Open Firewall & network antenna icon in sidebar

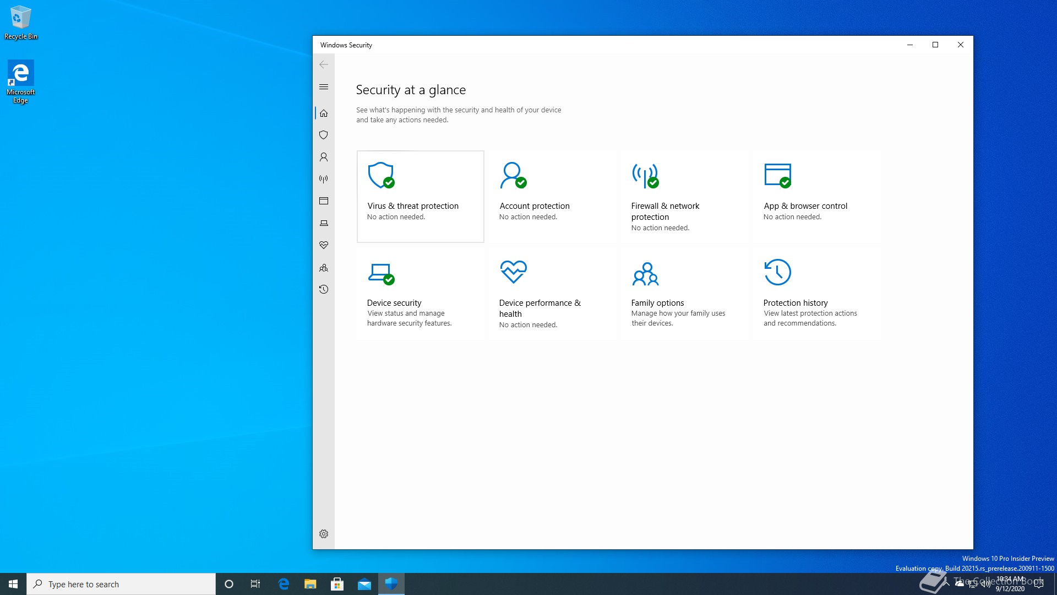coord(324,179)
